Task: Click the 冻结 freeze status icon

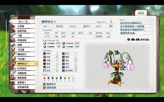Action: click(45, 70)
